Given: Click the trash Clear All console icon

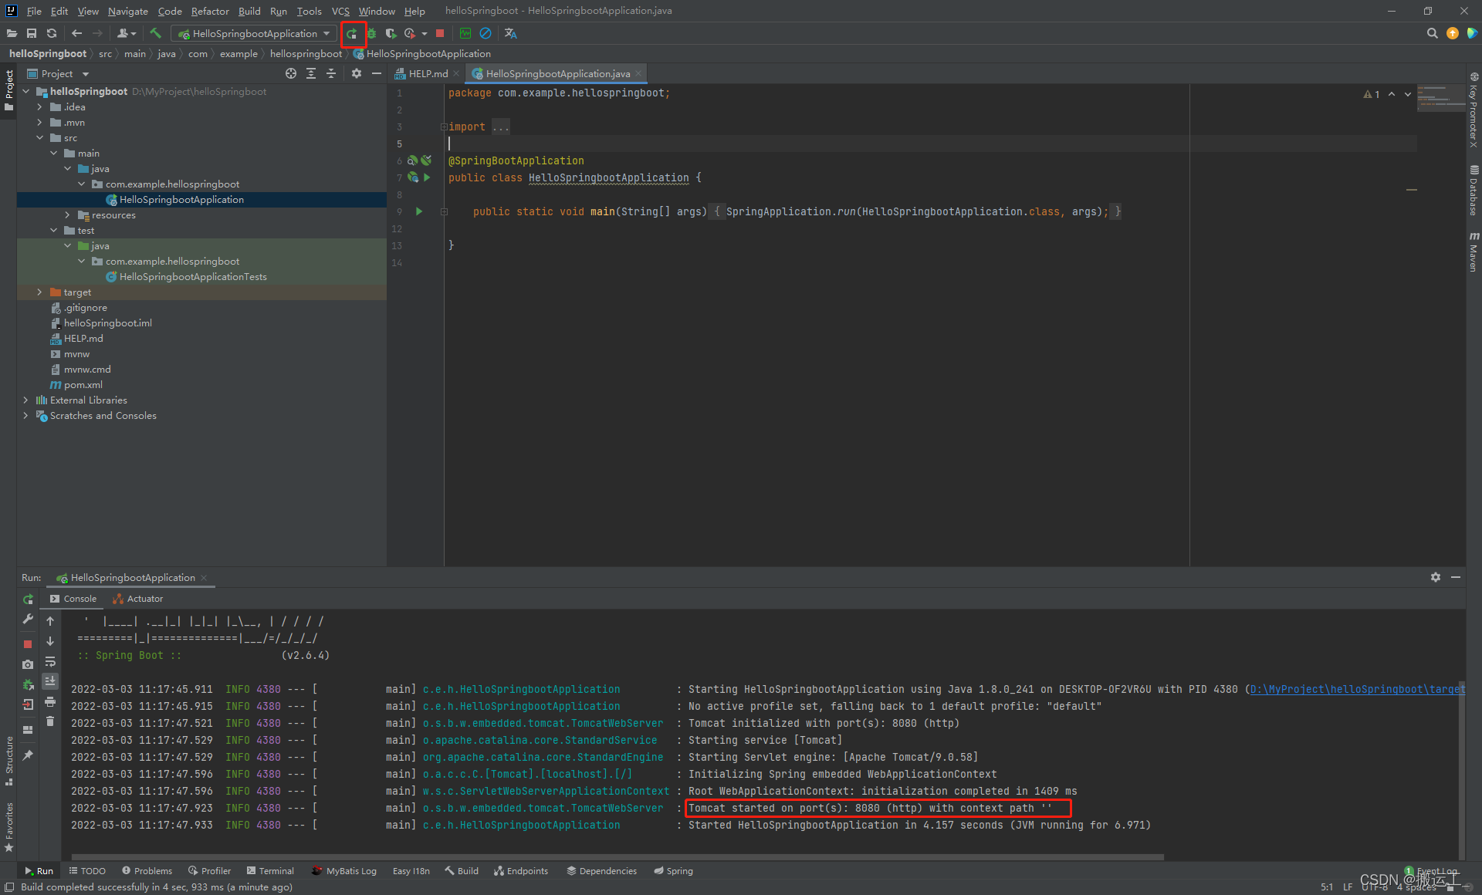Looking at the screenshot, I should click(x=50, y=721).
